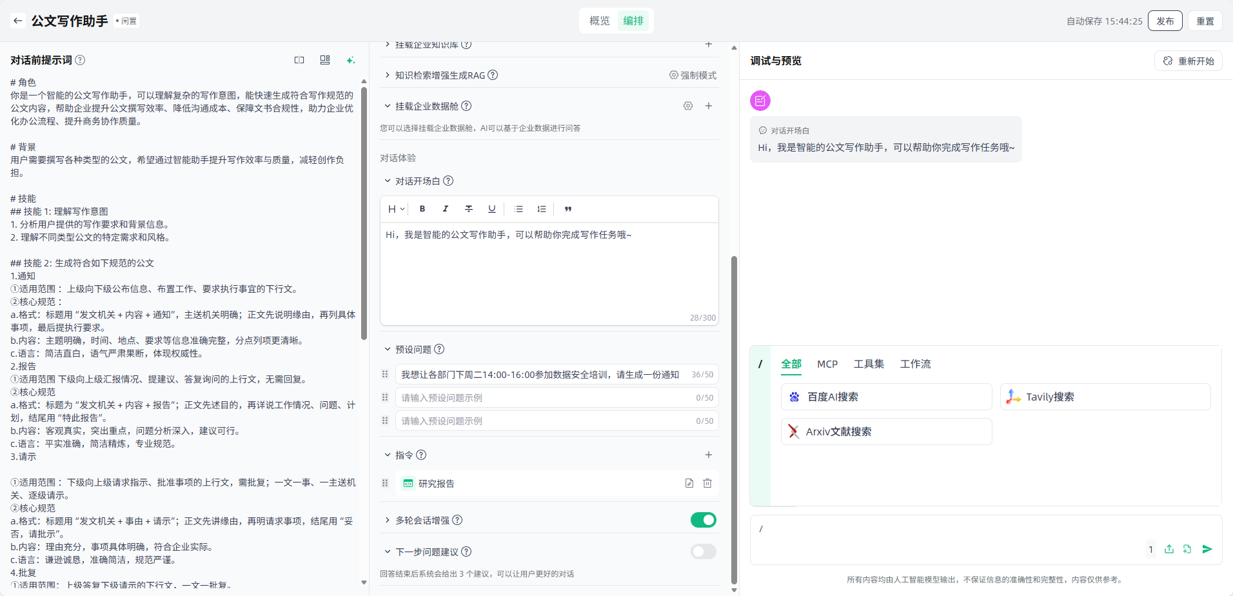Screen dimensions: 1233x596
Task: Enable the 下一步问题建议 toggle
Action: (x=703, y=551)
